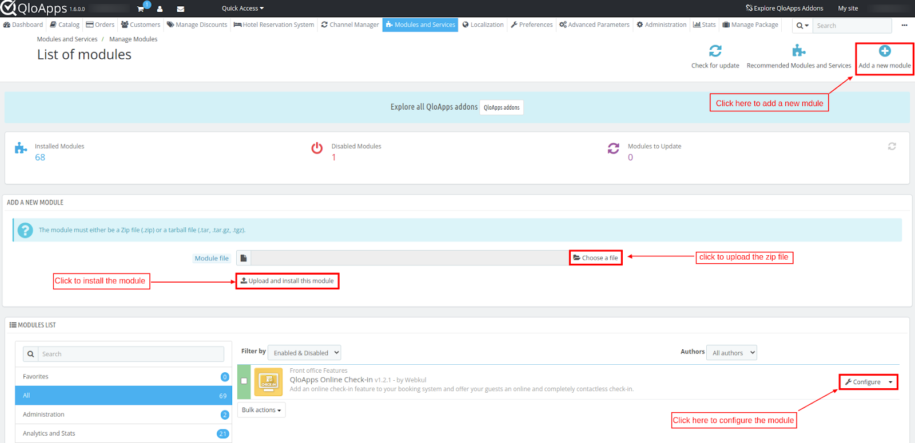Click the help question mark icon
The height and width of the screenshot is (443, 915).
click(x=25, y=230)
